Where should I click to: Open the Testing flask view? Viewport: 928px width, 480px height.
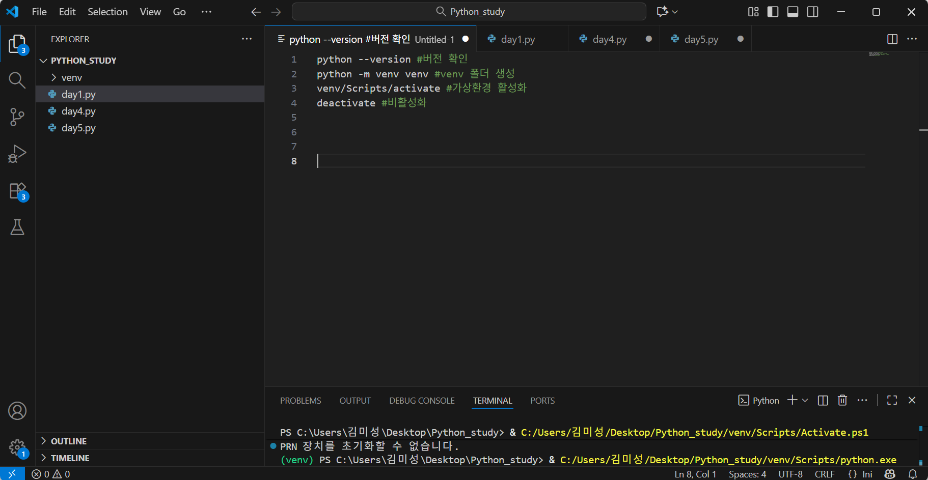click(x=17, y=228)
